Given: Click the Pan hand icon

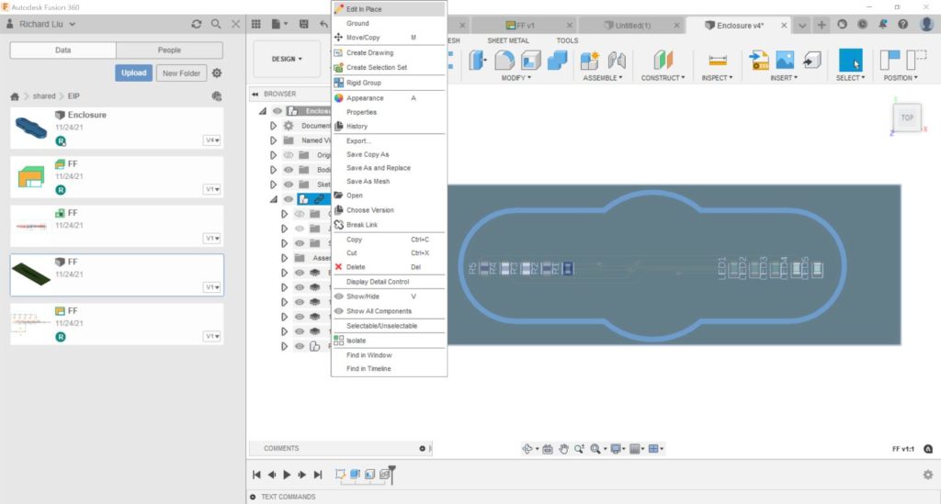Looking at the screenshot, I should click(564, 449).
